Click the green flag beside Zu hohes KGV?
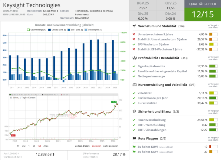Viewport: 221px width, 160px height. [x=134, y=152]
